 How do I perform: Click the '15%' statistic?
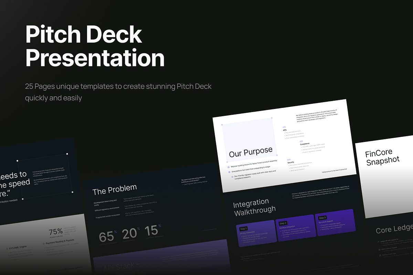[153, 230]
